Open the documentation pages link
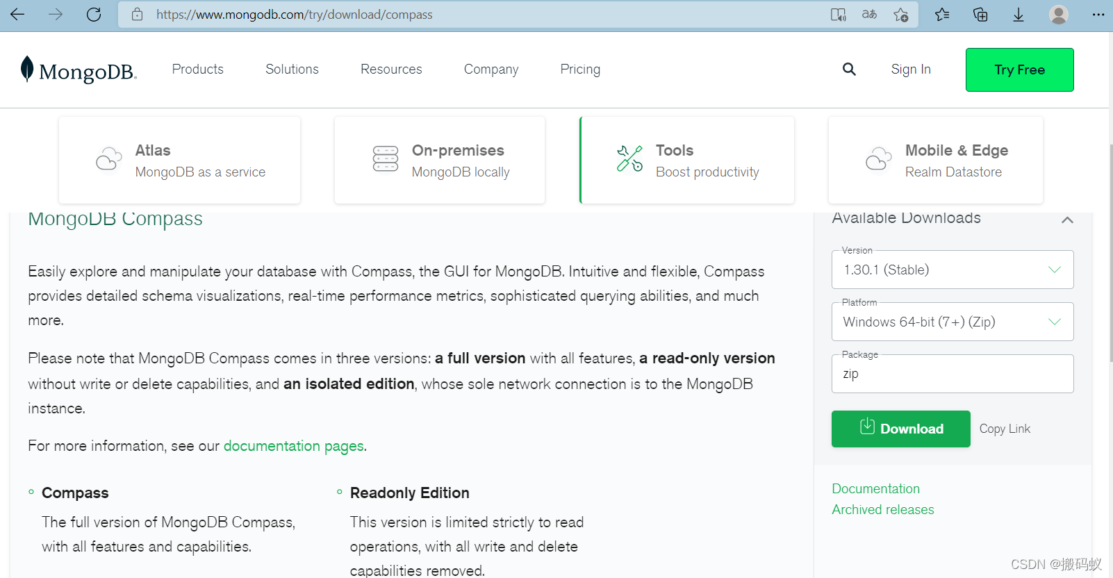The height and width of the screenshot is (578, 1113). (294, 446)
